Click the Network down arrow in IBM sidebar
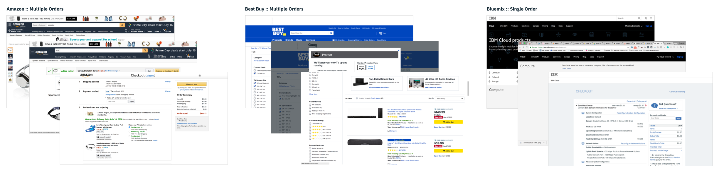This screenshot has height=173, width=719. (489, 77)
